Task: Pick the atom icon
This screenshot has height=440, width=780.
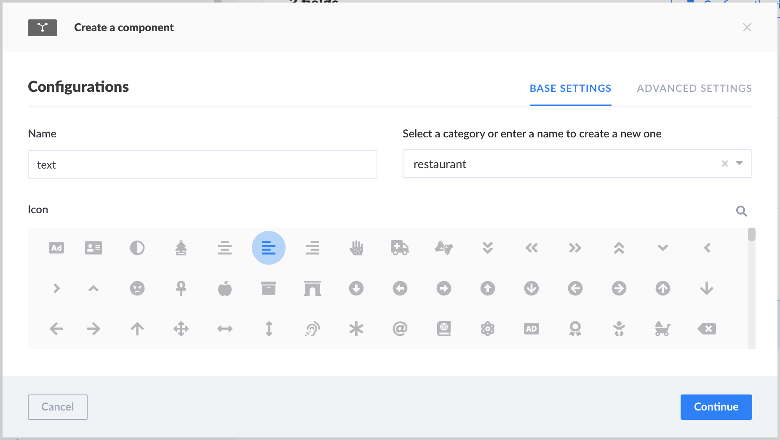Action: pyautogui.click(x=488, y=329)
